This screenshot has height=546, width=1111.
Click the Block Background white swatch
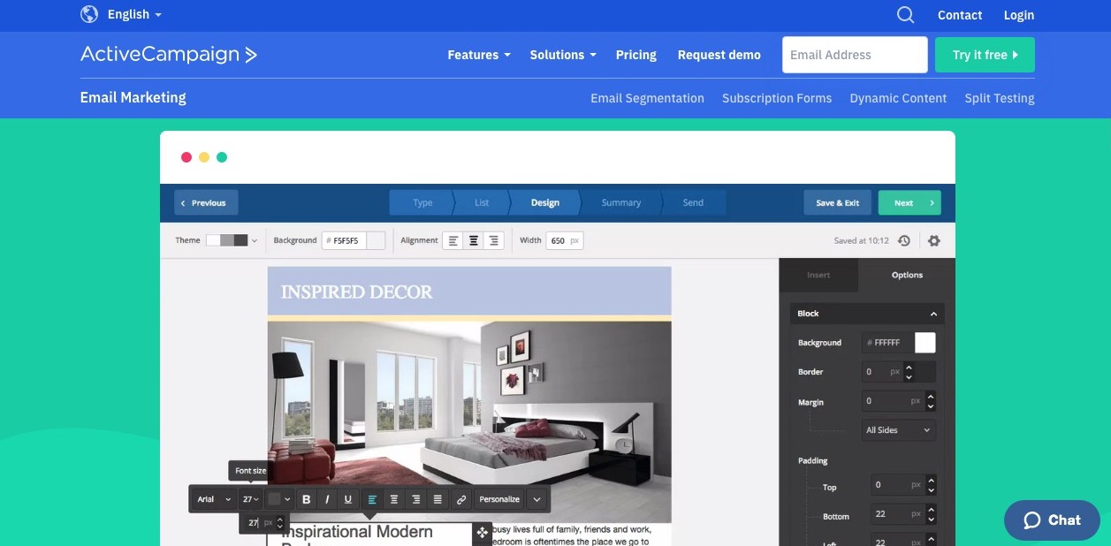[925, 343]
